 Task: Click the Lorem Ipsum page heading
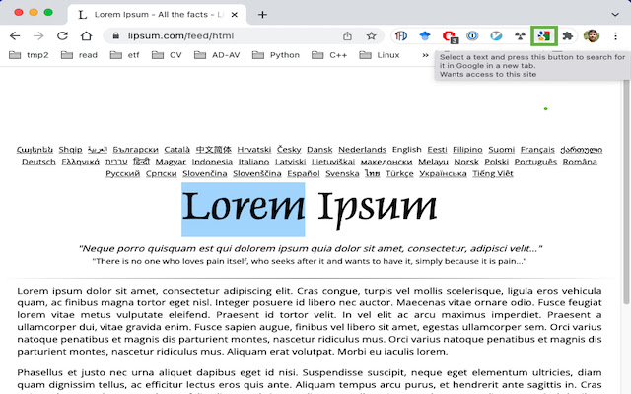[310, 207]
